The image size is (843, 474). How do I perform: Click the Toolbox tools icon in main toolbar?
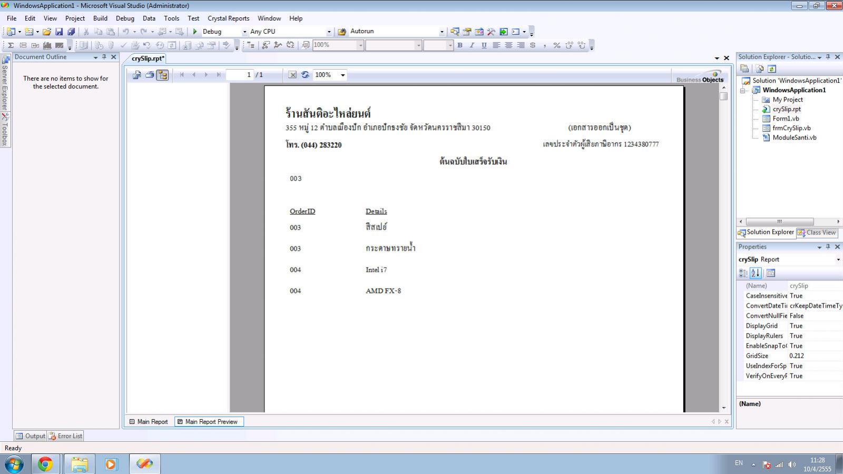tap(491, 32)
